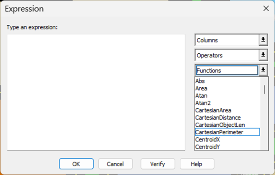Choose the Area function

coord(202,89)
